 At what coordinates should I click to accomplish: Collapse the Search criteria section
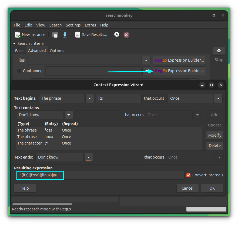click(x=14, y=43)
